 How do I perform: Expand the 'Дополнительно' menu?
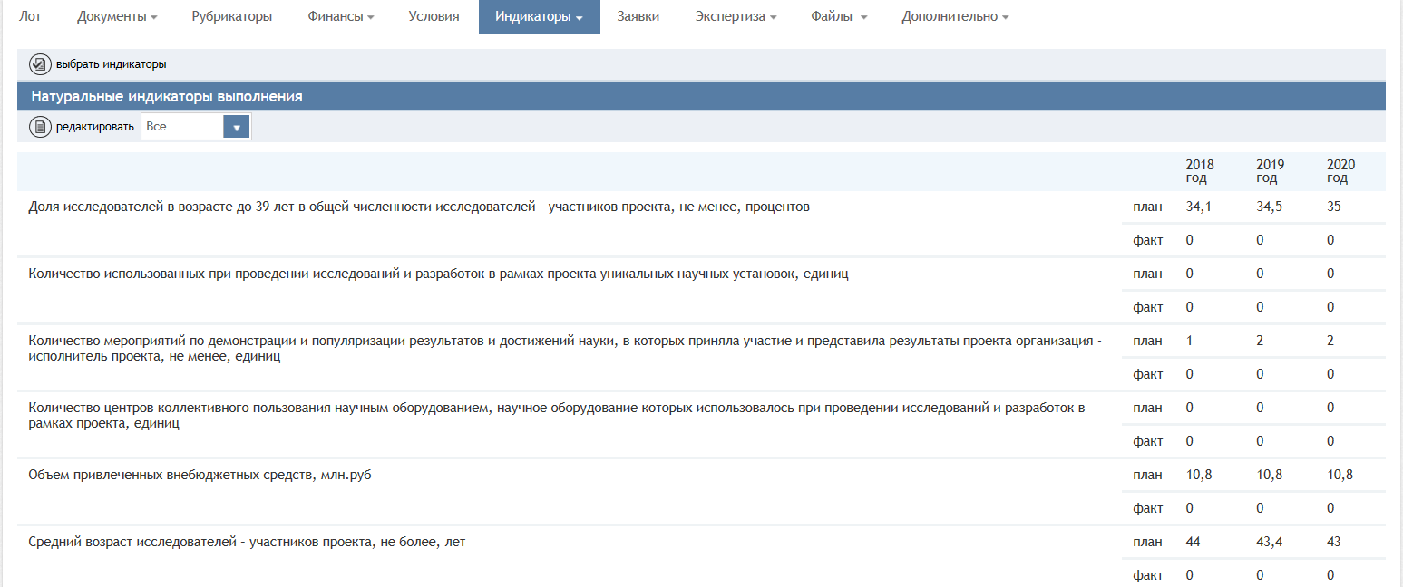(955, 16)
